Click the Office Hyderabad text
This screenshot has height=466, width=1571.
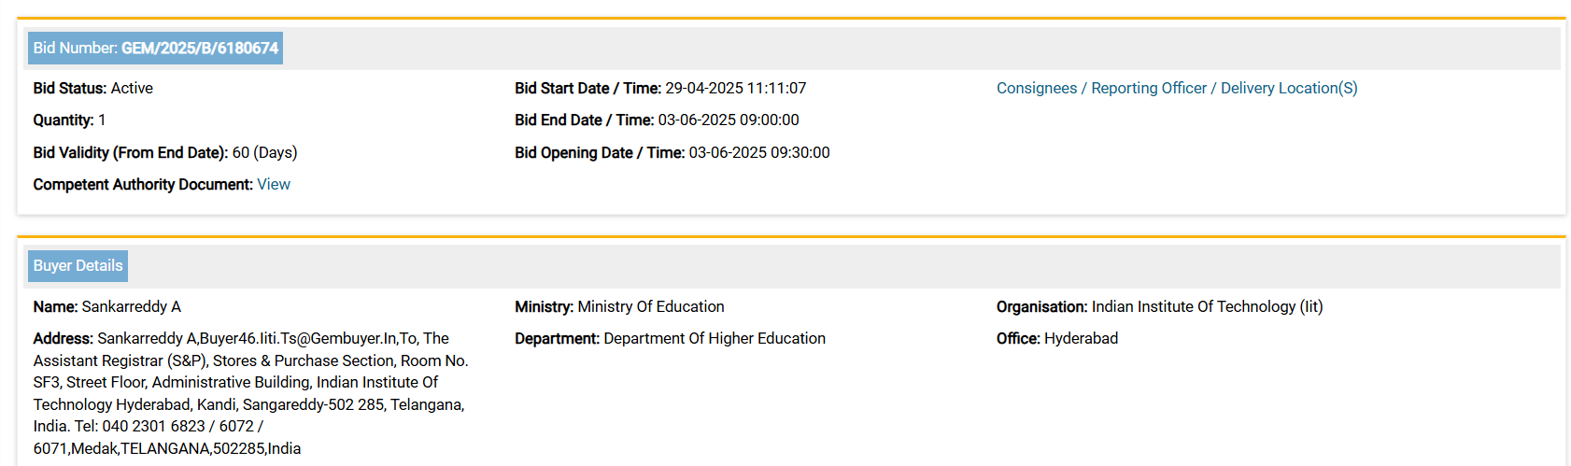[1081, 339]
